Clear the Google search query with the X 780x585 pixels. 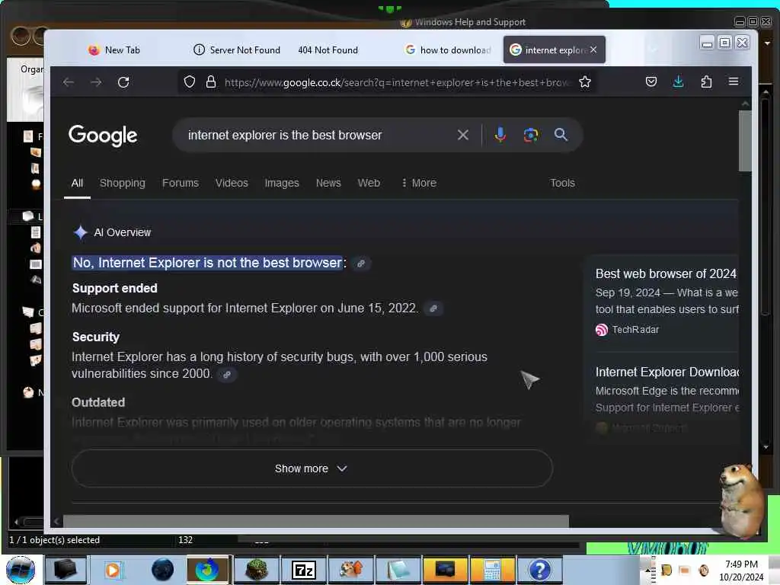[462, 135]
